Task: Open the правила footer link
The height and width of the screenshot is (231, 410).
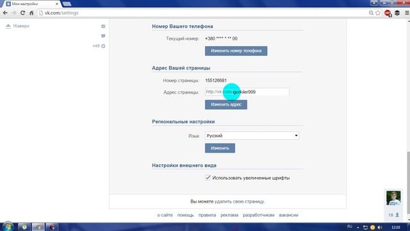Action: (207, 215)
